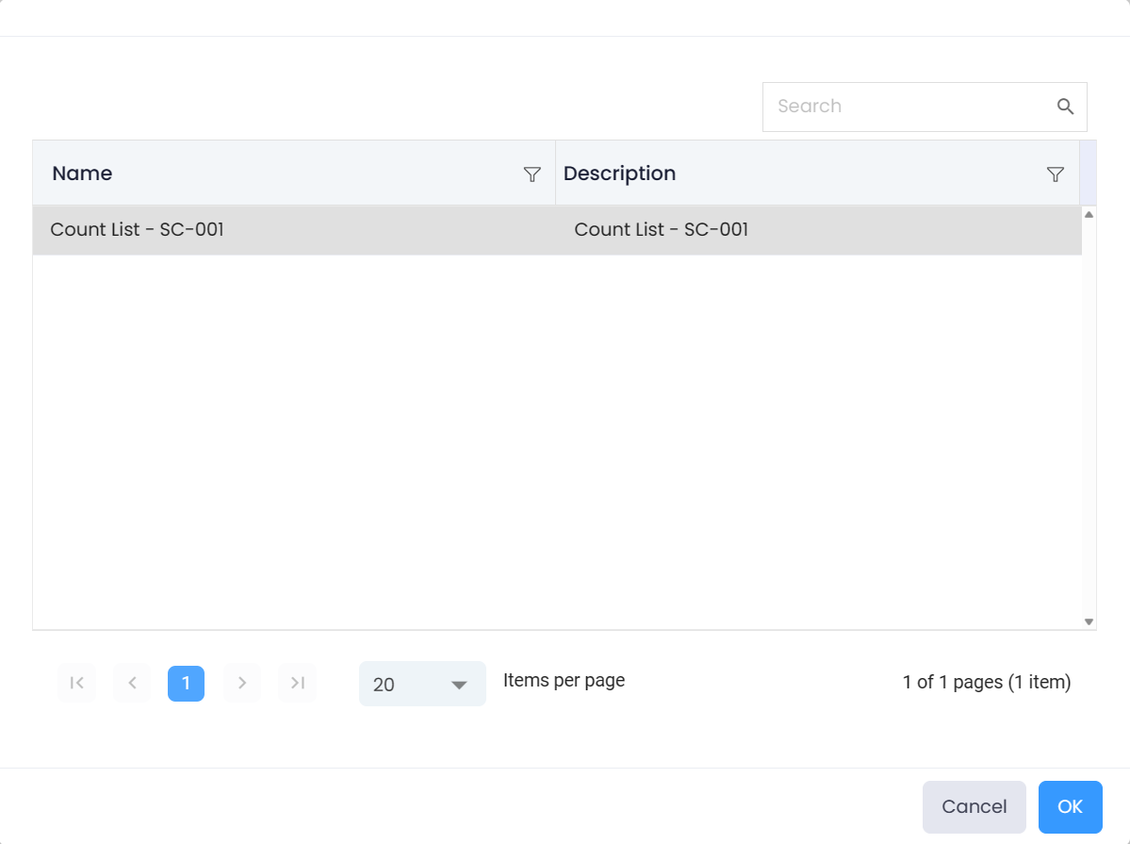Click the items per page value 20

[385, 685]
